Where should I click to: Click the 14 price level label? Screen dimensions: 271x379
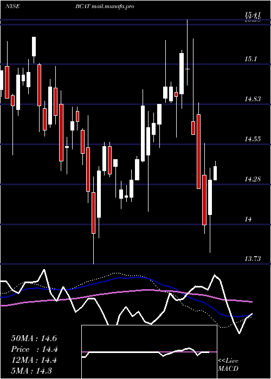click(248, 219)
